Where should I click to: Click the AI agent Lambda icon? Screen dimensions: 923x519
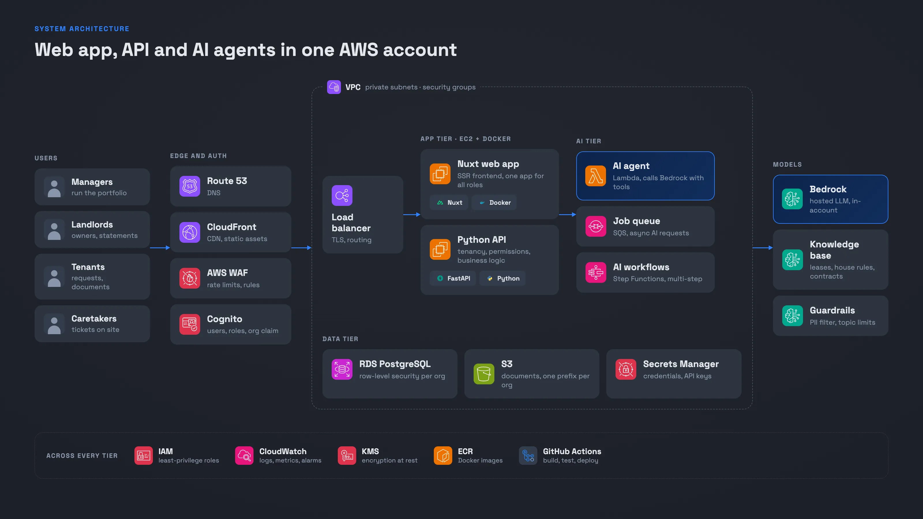[596, 176]
